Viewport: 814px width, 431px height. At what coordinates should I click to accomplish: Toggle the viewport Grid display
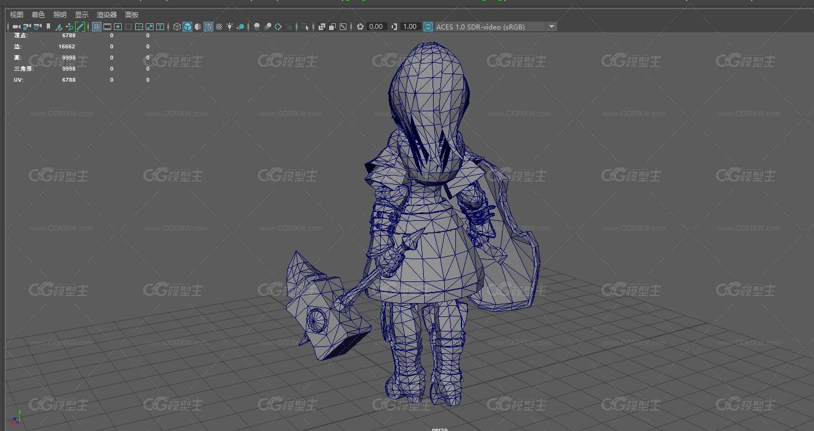(97, 27)
